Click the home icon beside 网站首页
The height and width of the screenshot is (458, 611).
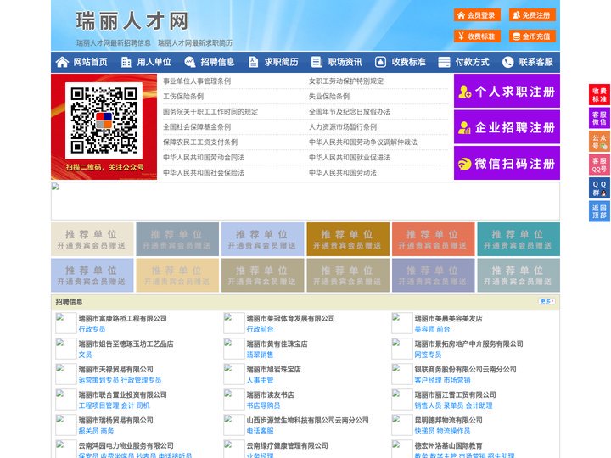(x=62, y=62)
